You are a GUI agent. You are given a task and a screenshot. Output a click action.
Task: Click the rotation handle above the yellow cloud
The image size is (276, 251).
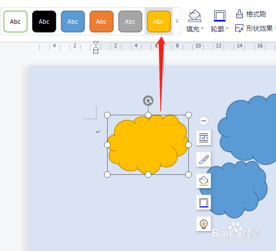coord(148,101)
